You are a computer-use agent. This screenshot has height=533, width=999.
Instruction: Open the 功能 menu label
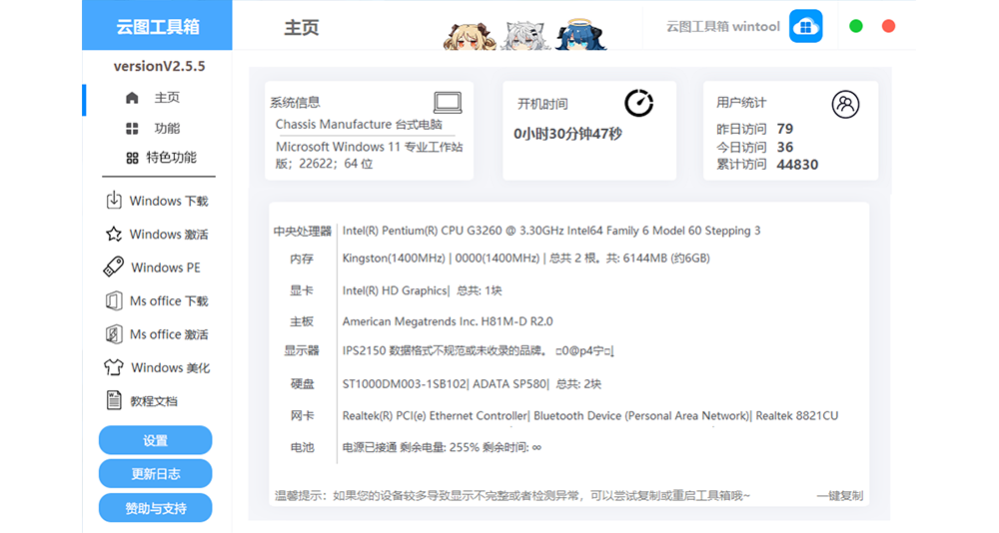[x=167, y=129]
